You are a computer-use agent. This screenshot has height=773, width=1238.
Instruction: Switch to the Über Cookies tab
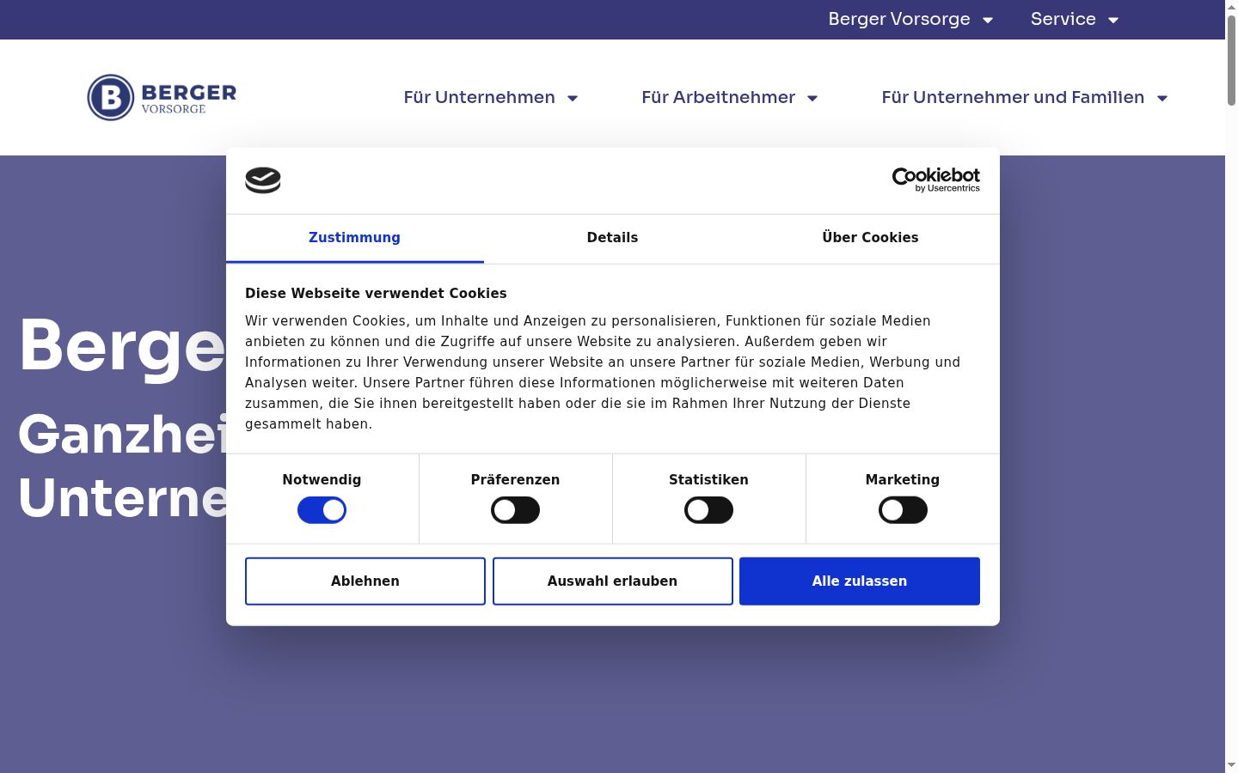[870, 238]
